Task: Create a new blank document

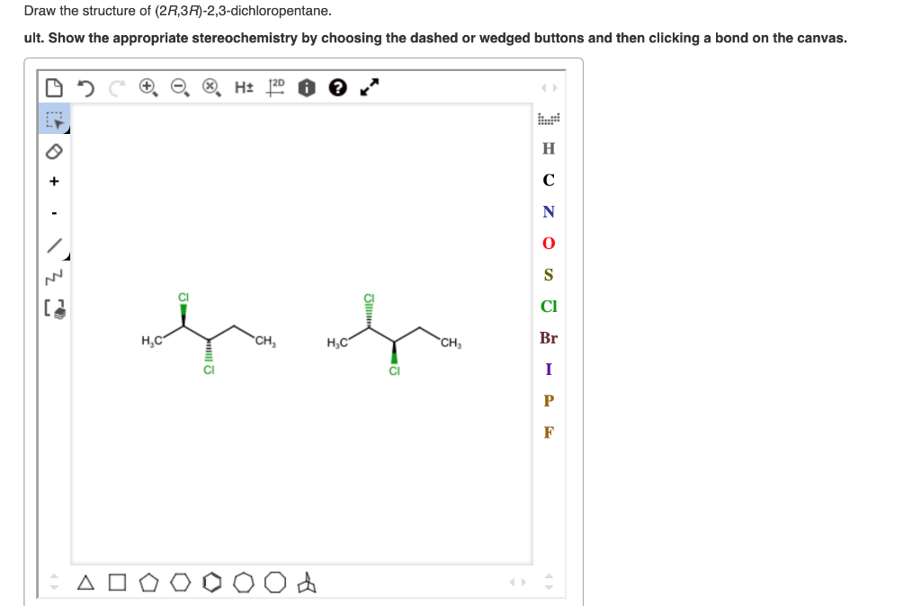Action: pos(54,87)
